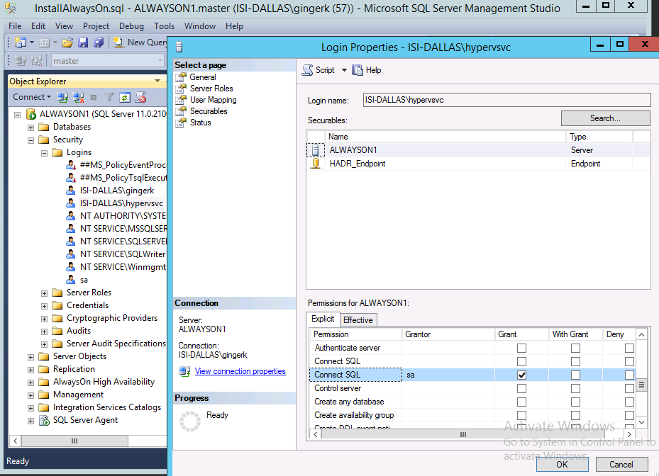Click the ISI-DALLAS\gingerk login icon
Viewport: 659px width, 476px height.
click(71, 190)
